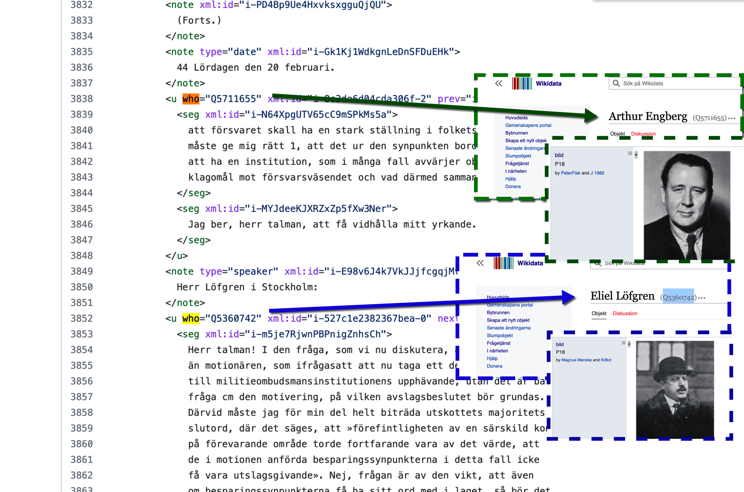
Task: Click the rank selector icon beside Arthur Engberg's photo
Action: tap(636, 155)
